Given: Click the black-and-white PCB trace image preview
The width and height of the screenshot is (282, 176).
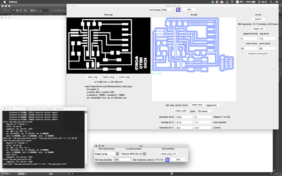Looking at the screenshot, I should coord(109,46).
